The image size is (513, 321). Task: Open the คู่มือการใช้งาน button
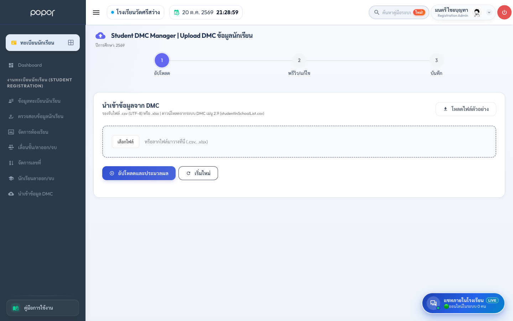click(x=43, y=308)
